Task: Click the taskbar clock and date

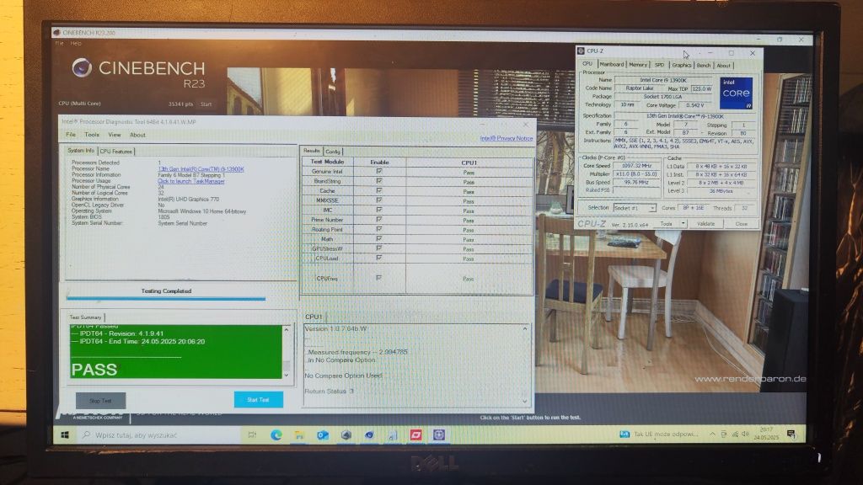Action: tap(766, 434)
